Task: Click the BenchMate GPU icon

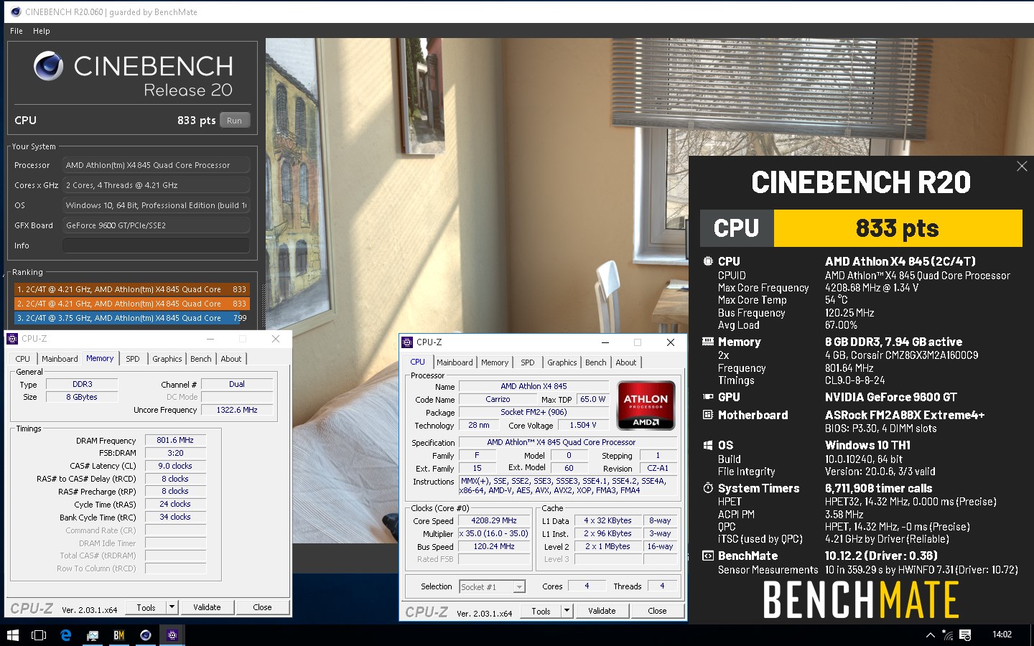Action: tap(708, 397)
